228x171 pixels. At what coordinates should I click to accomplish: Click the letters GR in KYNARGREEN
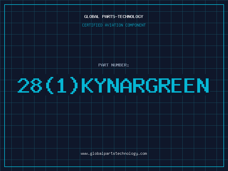(158, 85)
